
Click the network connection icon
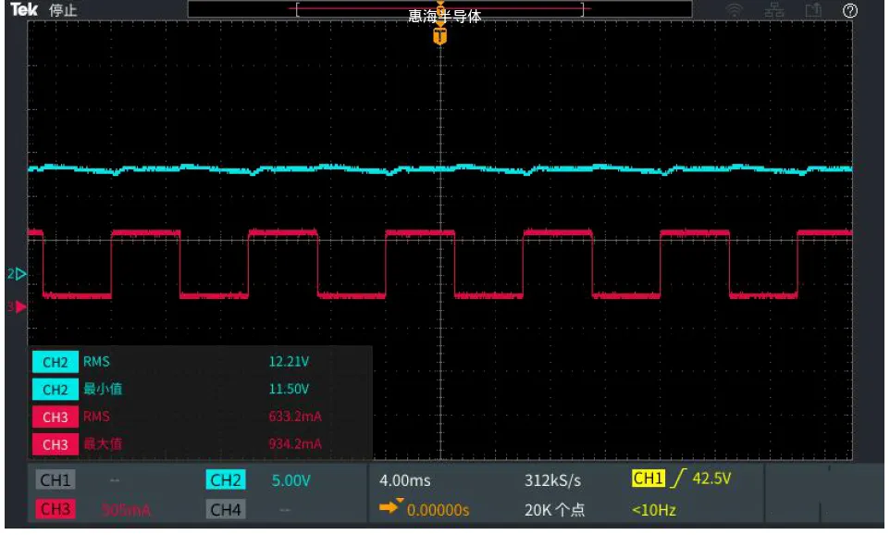[x=774, y=10]
